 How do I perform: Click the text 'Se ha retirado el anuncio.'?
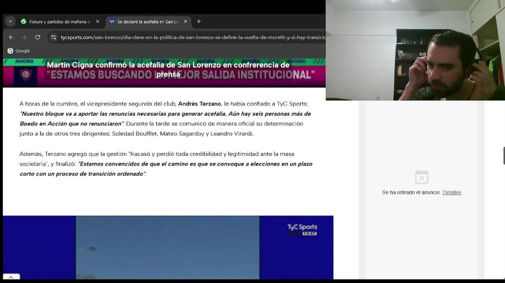411,192
